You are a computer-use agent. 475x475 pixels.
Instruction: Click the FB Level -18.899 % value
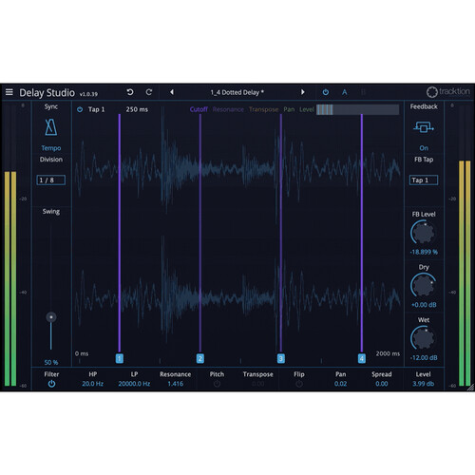tap(424, 252)
